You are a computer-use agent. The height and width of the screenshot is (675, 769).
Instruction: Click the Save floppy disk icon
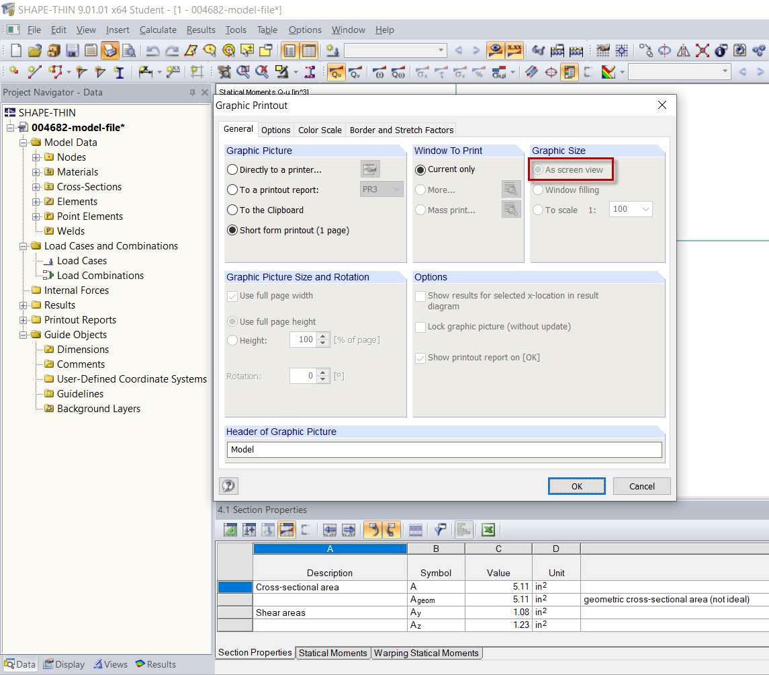pyautogui.click(x=72, y=50)
